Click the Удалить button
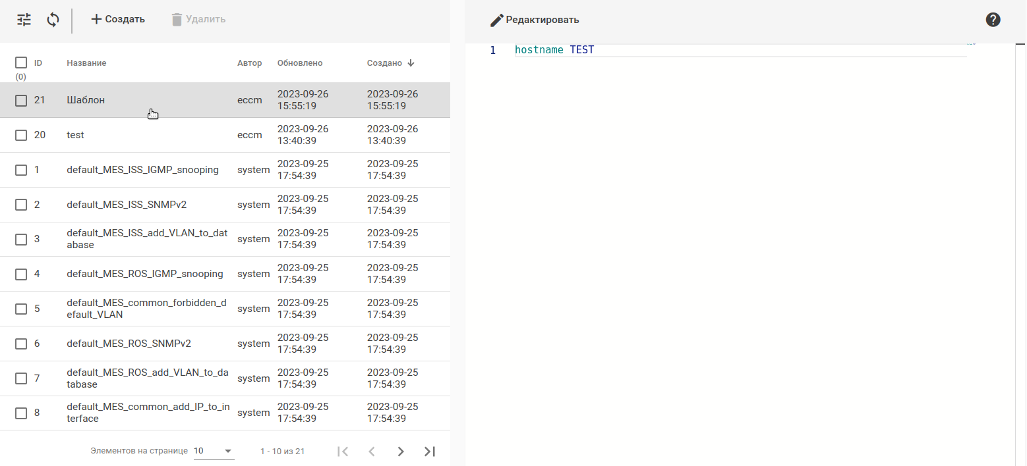1027x466 pixels. pyautogui.click(x=198, y=20)
